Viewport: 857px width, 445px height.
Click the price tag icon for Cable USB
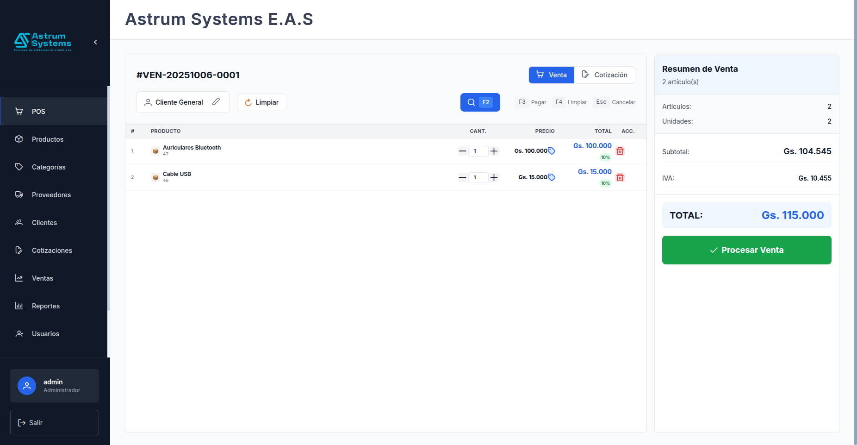coord(552,177)
